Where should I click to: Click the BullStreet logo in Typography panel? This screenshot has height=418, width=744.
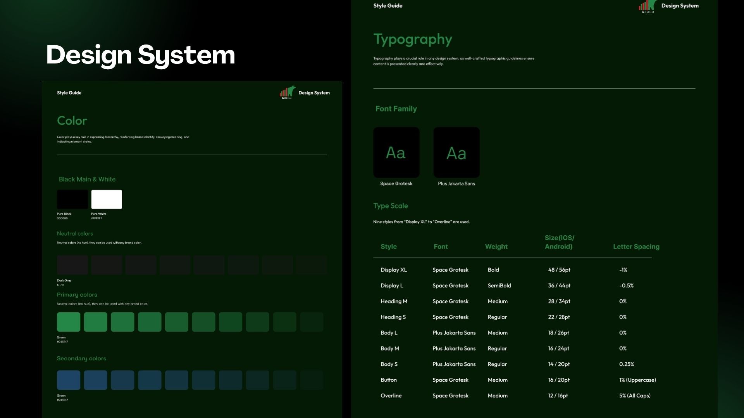[x=648, y=6]
